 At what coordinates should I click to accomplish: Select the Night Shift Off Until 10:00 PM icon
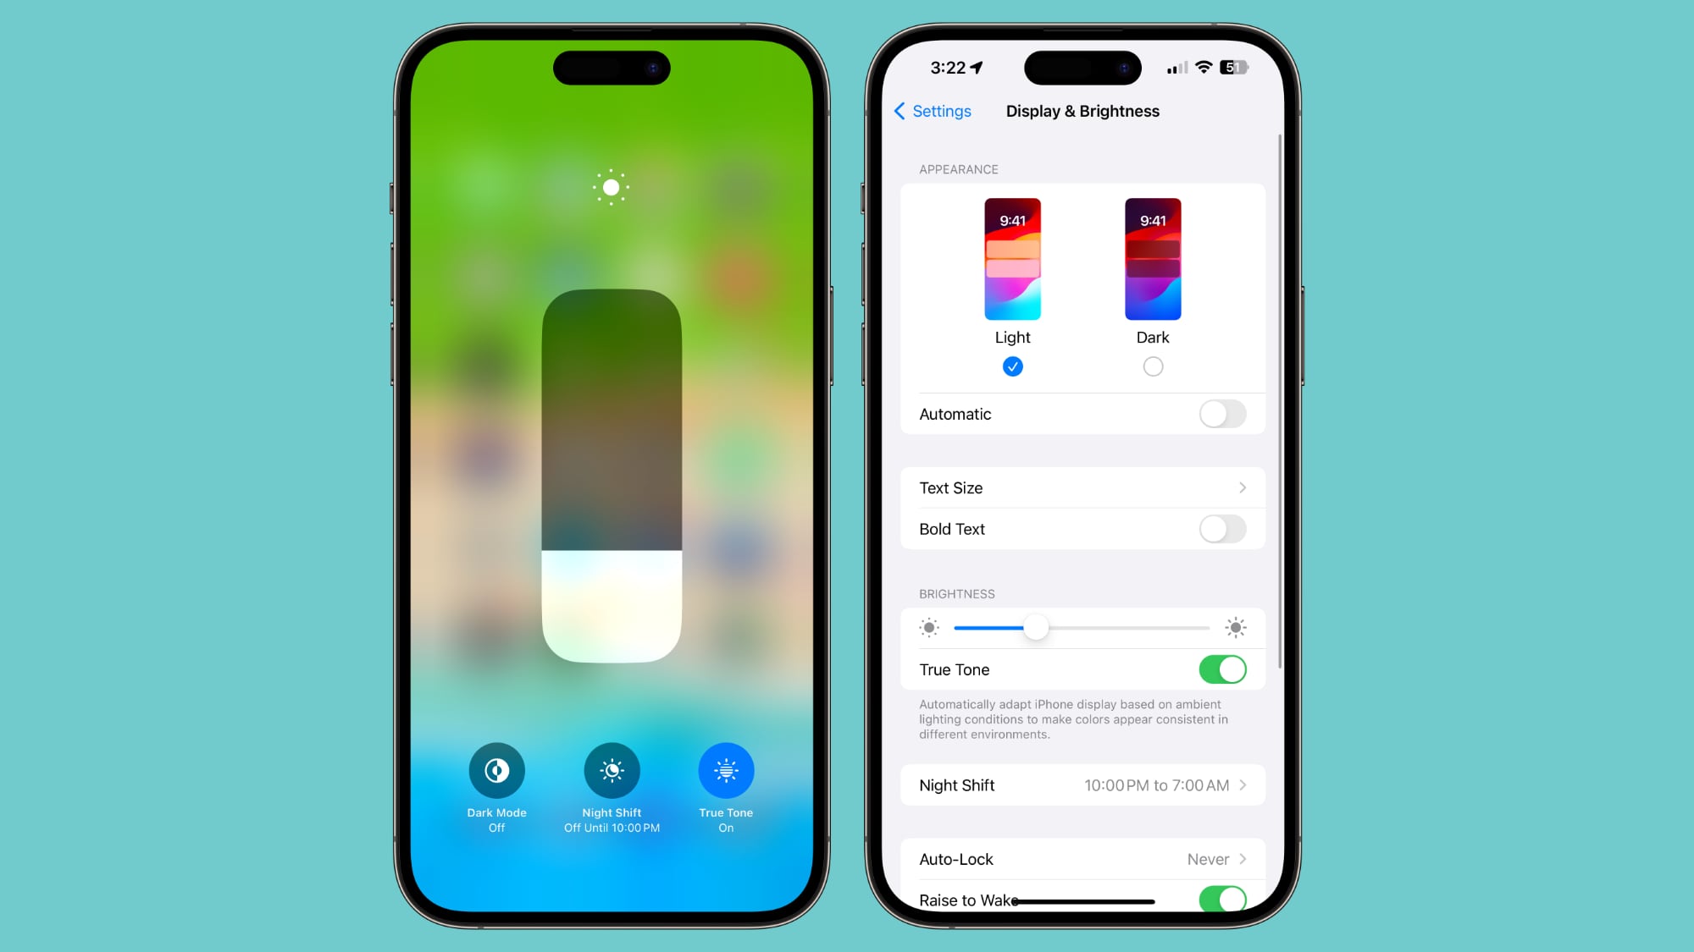coord(612,771)
